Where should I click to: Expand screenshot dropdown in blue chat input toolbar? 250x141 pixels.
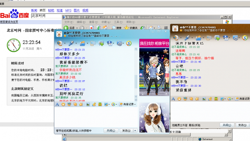[x=109, y=104]
